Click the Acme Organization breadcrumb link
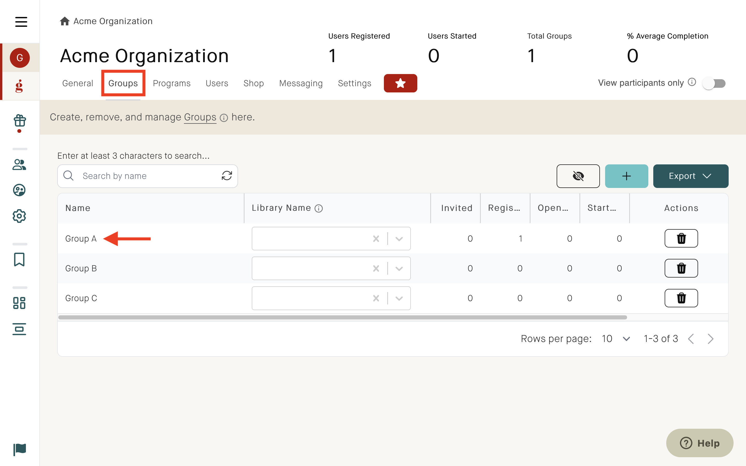746x466 pixels. 113,21
